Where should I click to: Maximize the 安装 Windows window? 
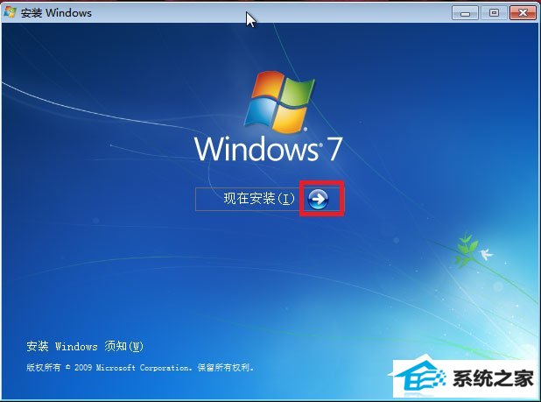[494, 13]
